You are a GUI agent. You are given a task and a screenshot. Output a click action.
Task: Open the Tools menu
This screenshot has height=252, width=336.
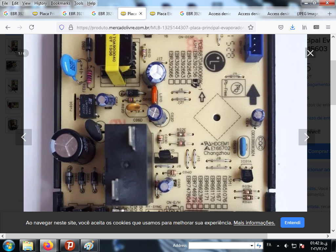(79, 3)
